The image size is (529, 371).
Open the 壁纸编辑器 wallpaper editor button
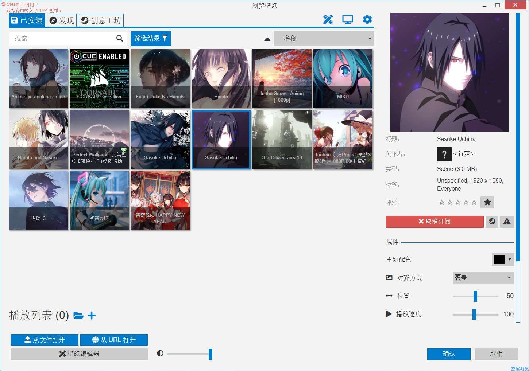(79, 354)
